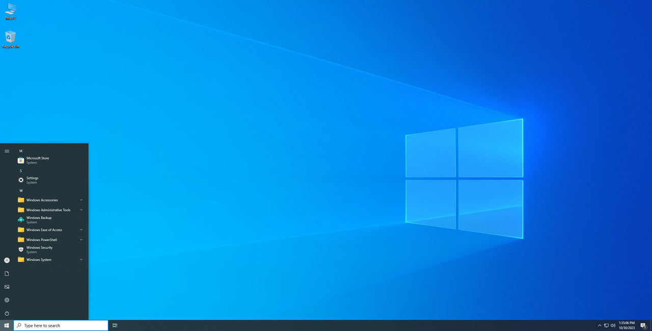The image size is (652, 331).
Task: Expand the Windows Administrative Tools chevron
Action: pos(81,209)
